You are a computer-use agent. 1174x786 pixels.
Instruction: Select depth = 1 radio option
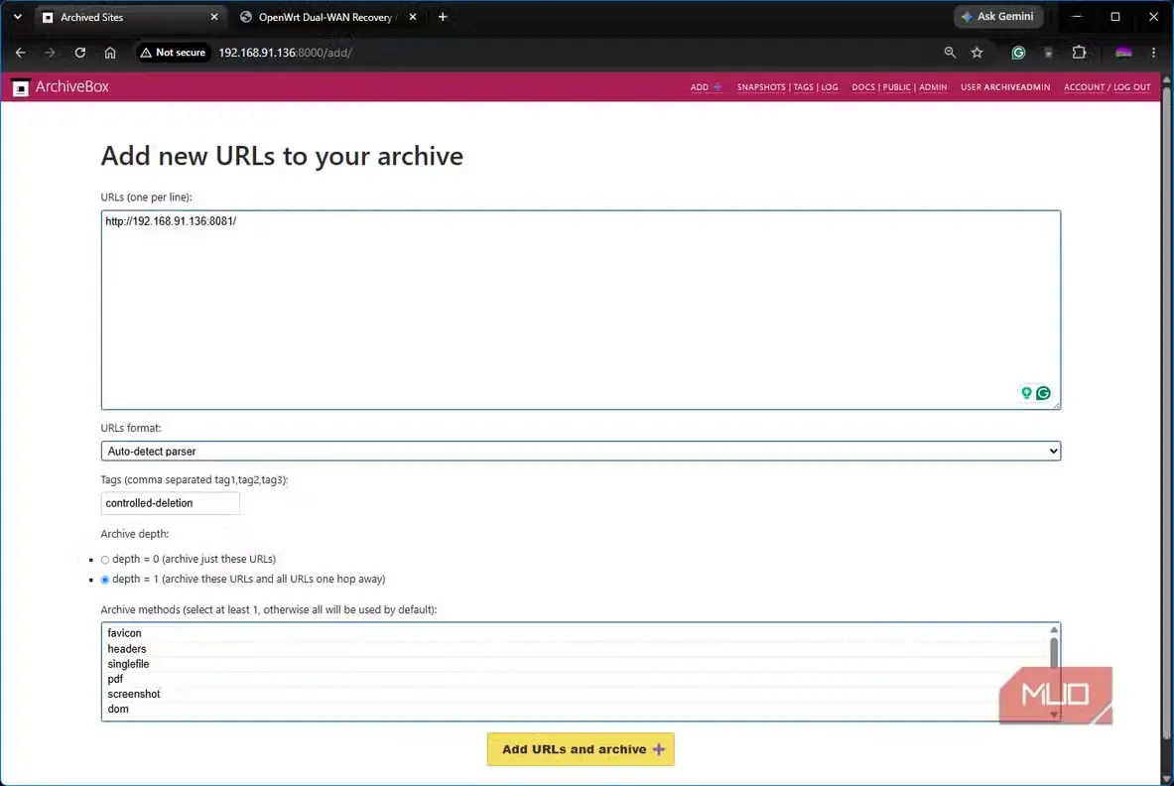(105, 581)
